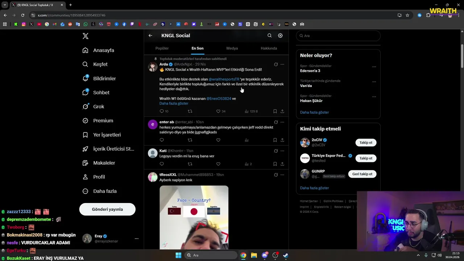Click back arrow beside KNGL Social
This screenshot has width=464, height=261.
point(150,36)
